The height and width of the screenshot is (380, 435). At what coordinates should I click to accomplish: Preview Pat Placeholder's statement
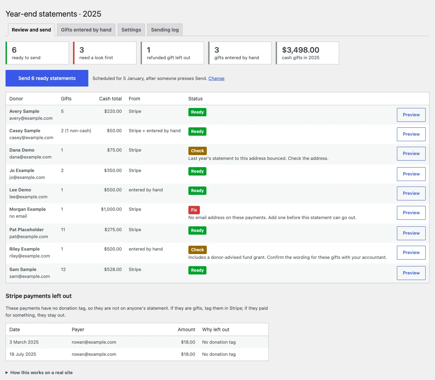[411, 233]
